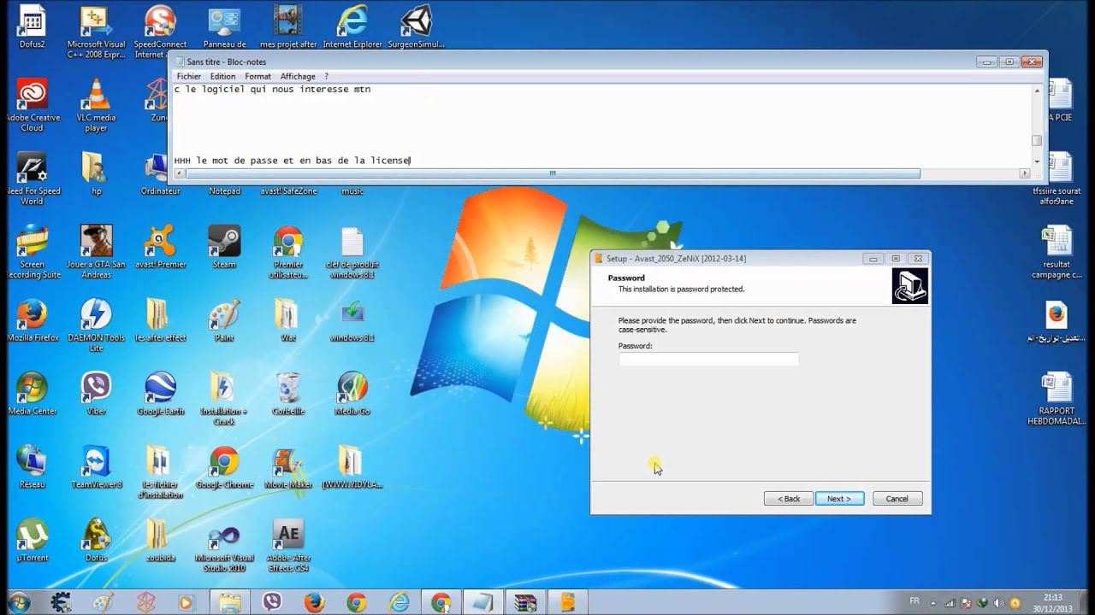Open Firefox from the taskbar

[314, 602]
